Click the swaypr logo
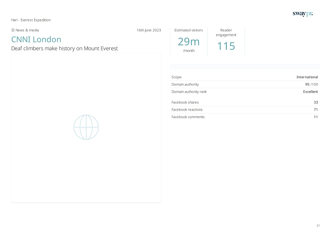The height and width of the screenshot is (234, 331). point(302,14)
